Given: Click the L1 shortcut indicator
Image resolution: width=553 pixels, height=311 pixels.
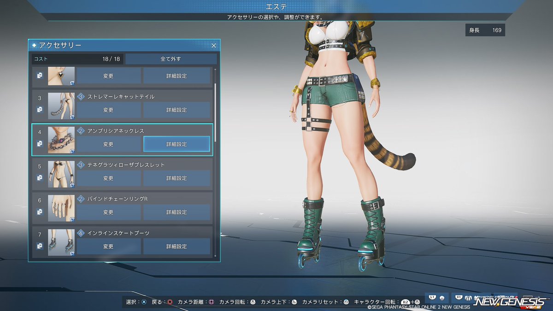Looking at the screenshot, I should [437, 299].
